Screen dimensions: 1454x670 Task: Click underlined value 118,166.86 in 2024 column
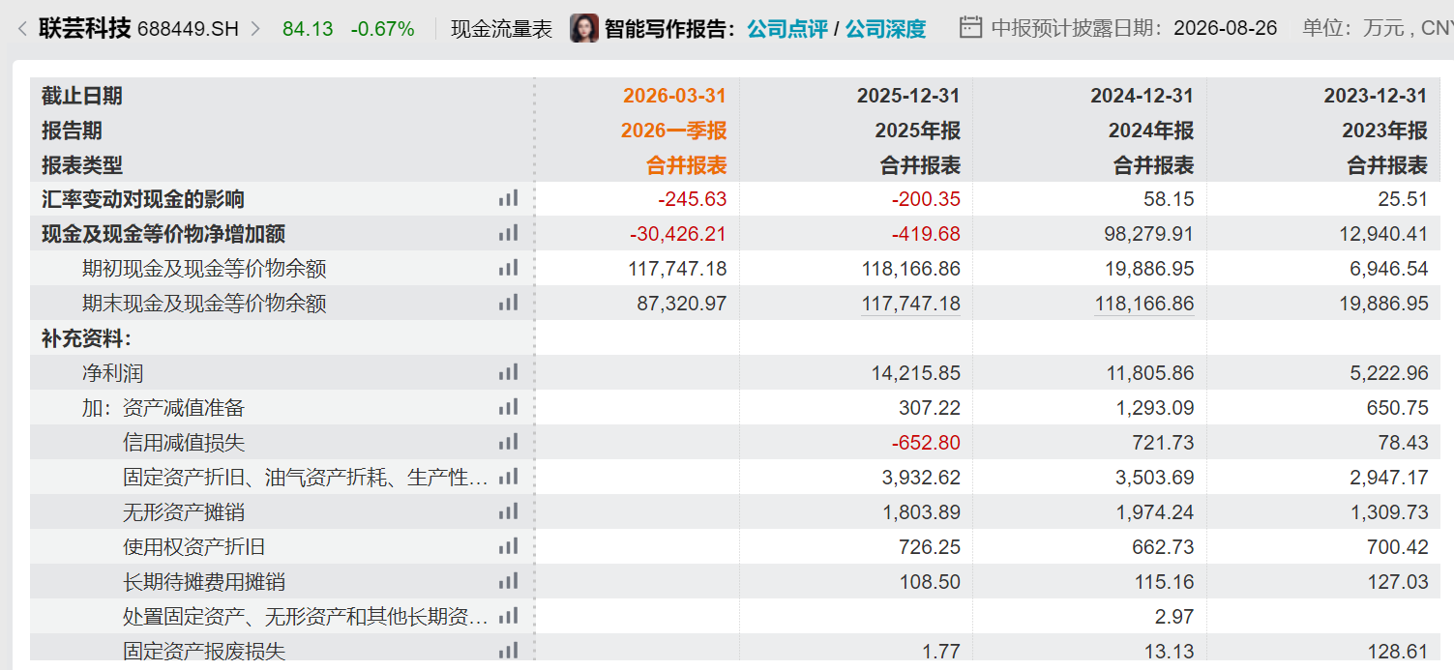point(1144,304)
